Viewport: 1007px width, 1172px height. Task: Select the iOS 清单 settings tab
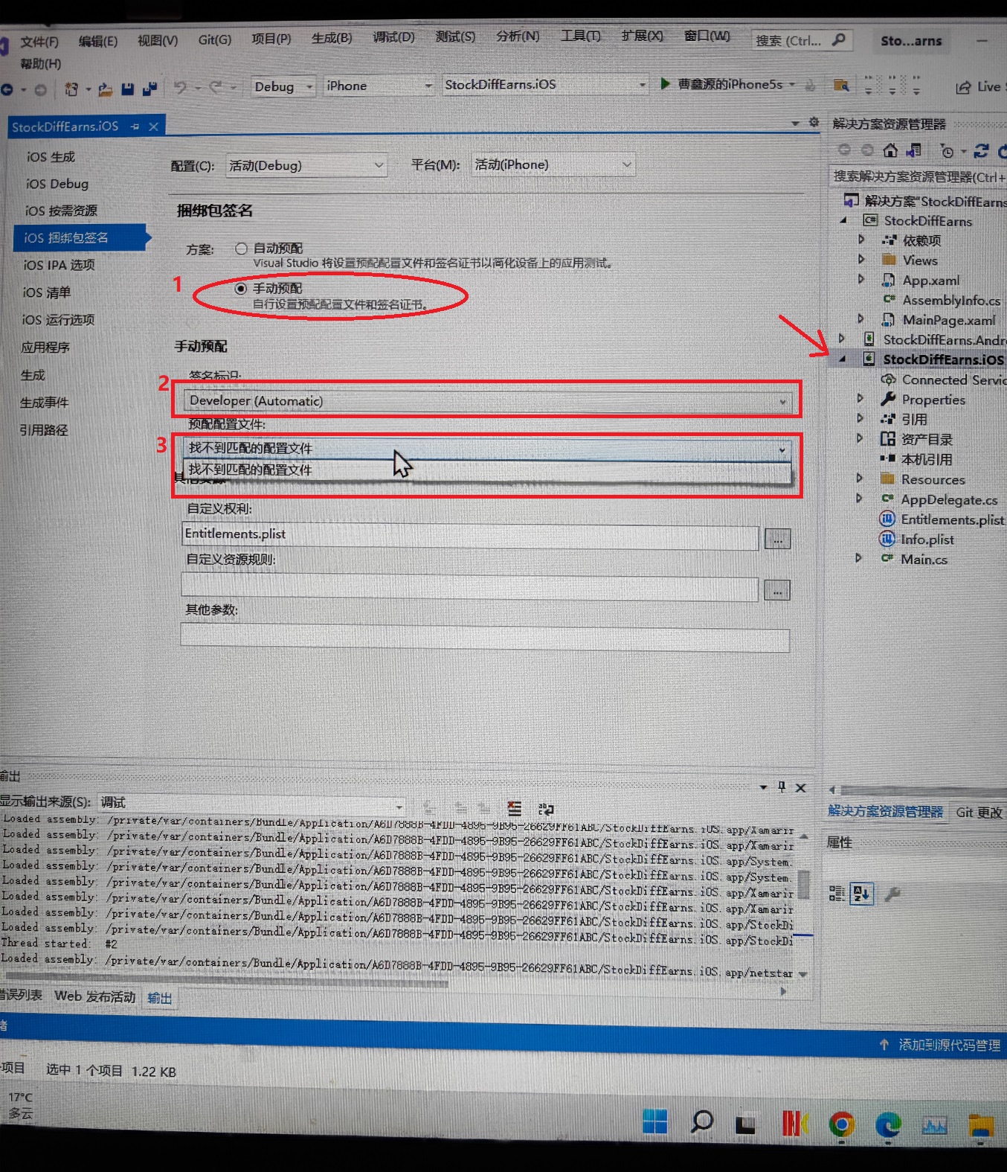tap(47, 292)
